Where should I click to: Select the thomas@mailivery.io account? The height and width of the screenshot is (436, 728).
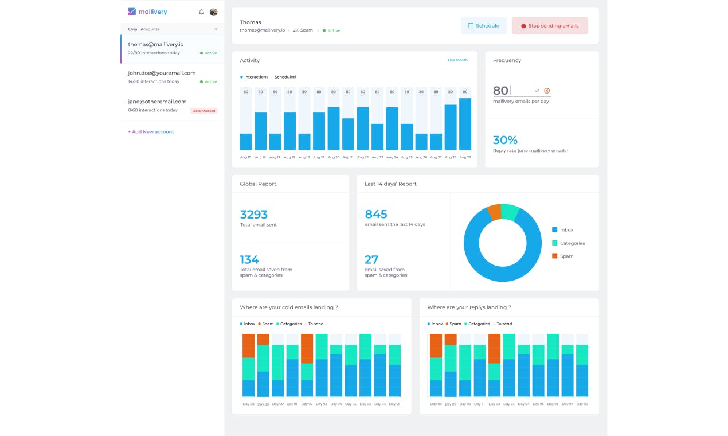[x=173, y=49]
